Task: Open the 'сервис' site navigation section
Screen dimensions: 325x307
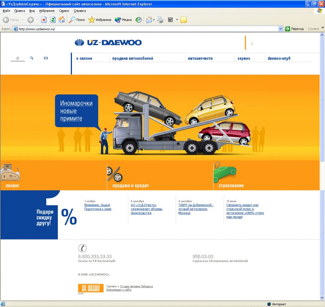Action: pyautogui.click(x=244, y=58)
